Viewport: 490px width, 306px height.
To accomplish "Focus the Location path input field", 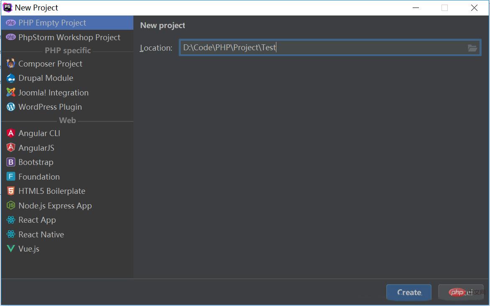I will (x=330, y=48).
